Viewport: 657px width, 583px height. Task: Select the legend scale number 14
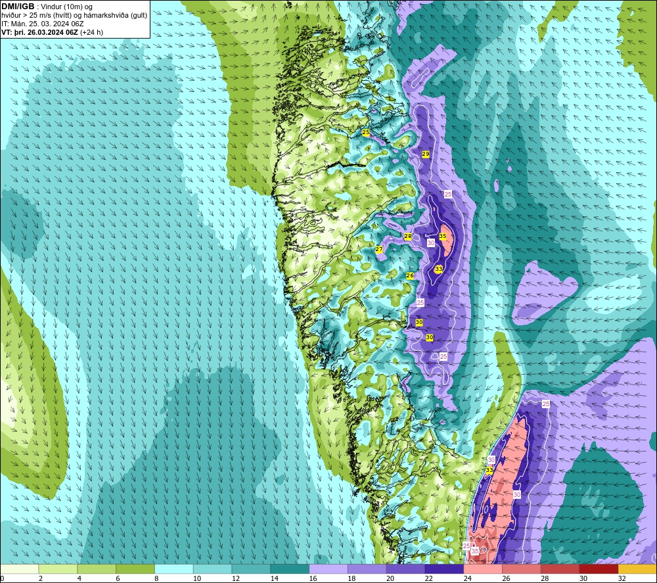[274, 578]
